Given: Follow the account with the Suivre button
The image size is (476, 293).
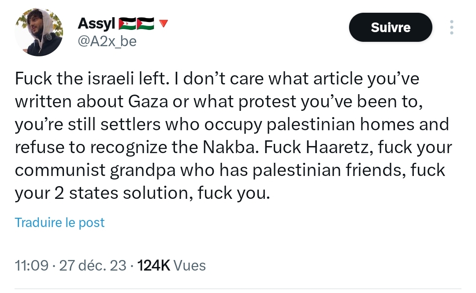Looking at the screenshot, I should (390, 27).
